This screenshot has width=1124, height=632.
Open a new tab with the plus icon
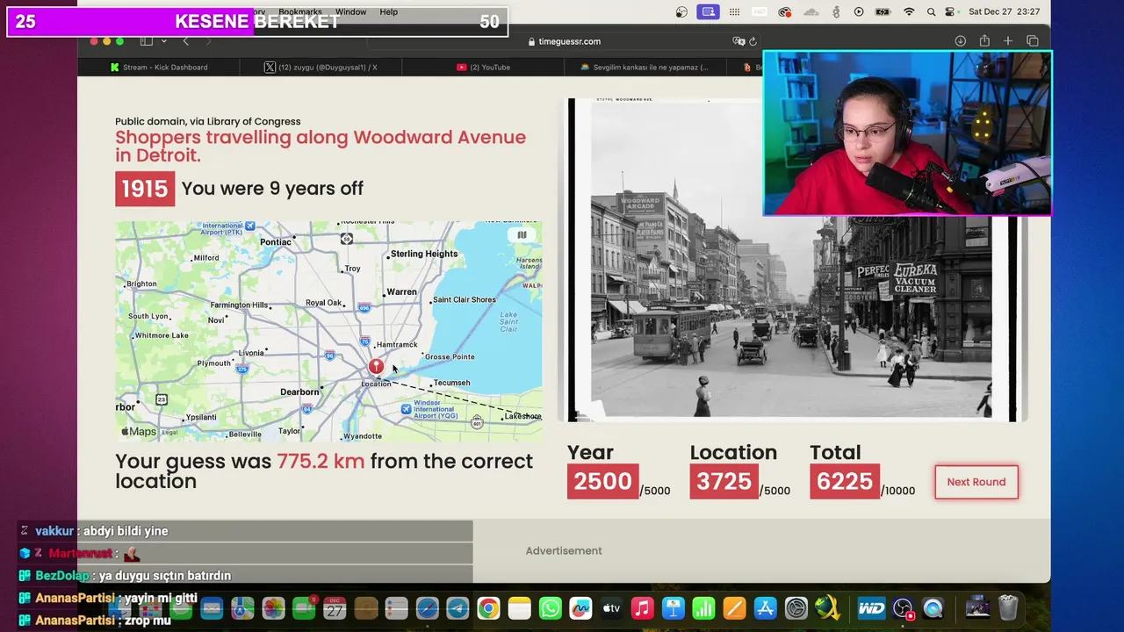pyautogui.click(x=1008, y=41)
